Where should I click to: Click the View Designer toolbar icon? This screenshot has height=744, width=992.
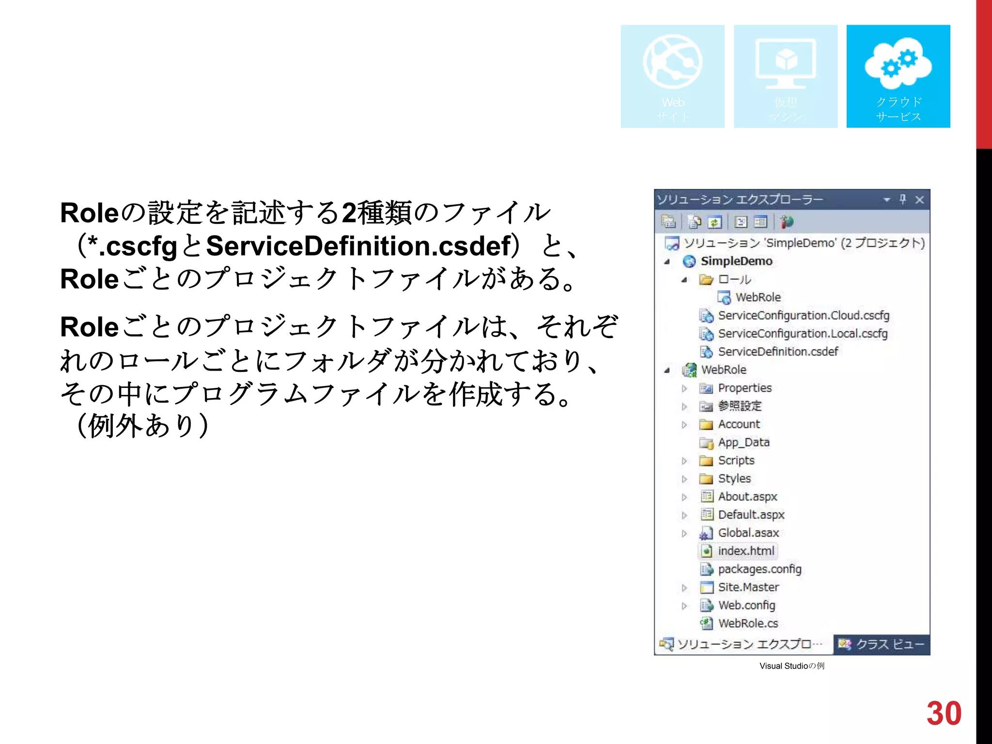pyautogui.click(x=760, y=222)
